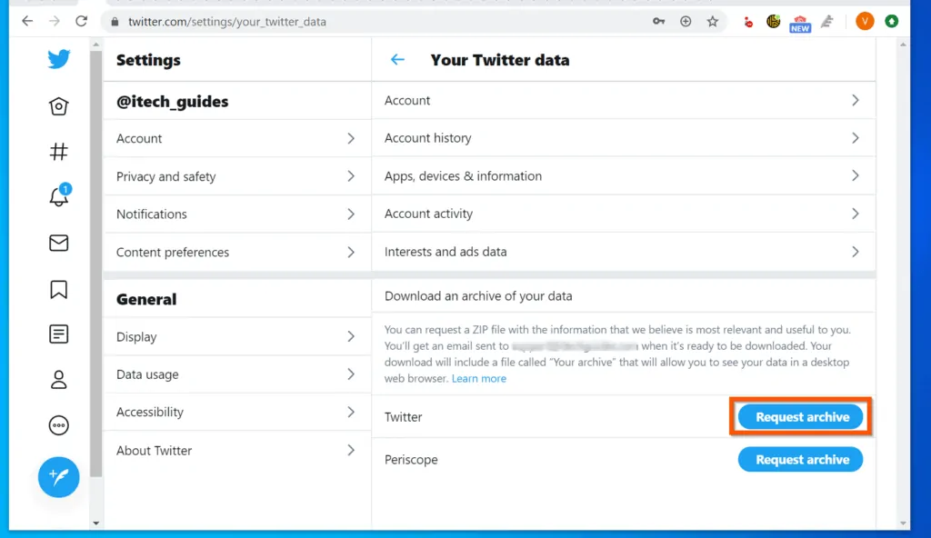Open the Learn more link

[x=479, y=378]
